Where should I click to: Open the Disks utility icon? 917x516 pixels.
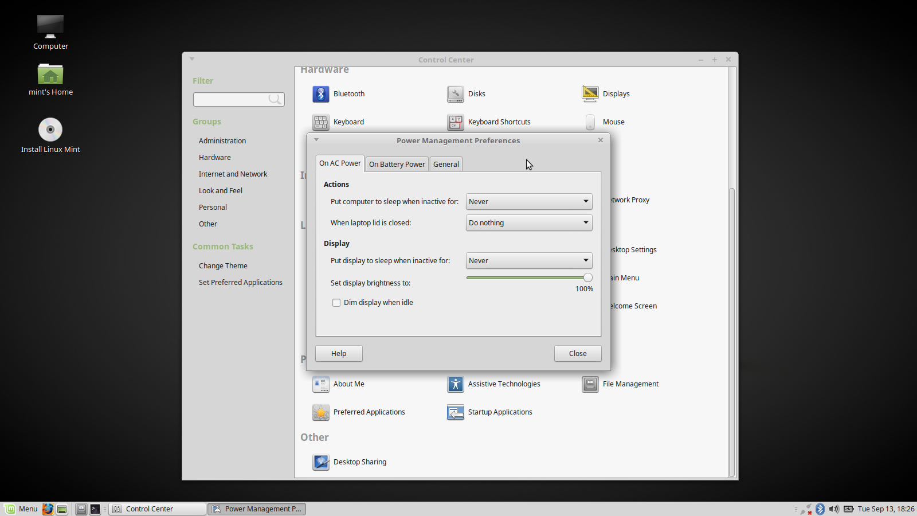[x=456, y=94]
